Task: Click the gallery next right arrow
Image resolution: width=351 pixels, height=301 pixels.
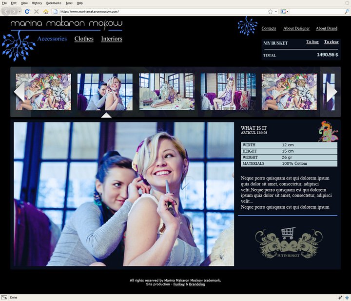Action: [332, 92]
